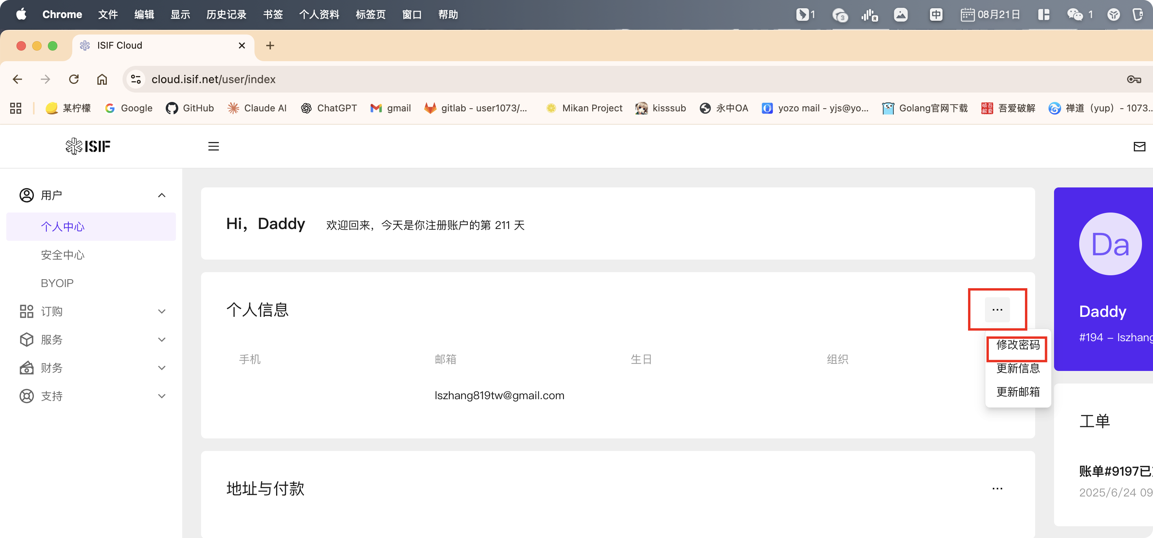1153x538 pixels.
Task: Open site info icon in address bar
Action: pos(135,79)
